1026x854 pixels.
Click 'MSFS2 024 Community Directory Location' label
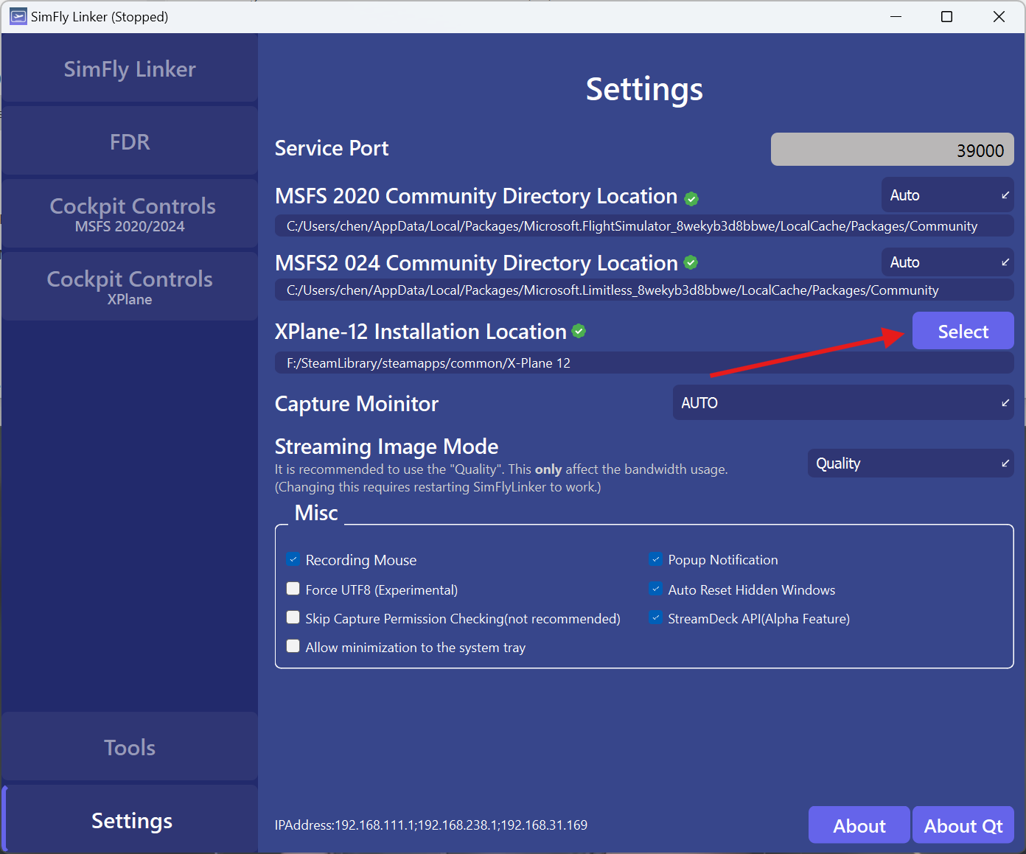point(476,263)
